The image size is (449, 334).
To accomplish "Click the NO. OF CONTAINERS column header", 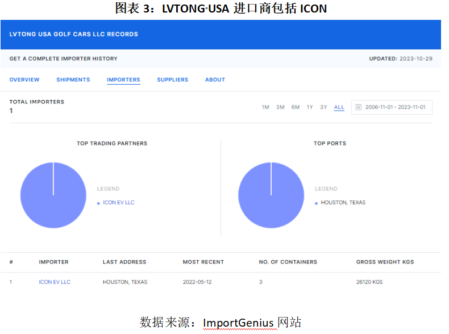I will click(x=288, y=262).
